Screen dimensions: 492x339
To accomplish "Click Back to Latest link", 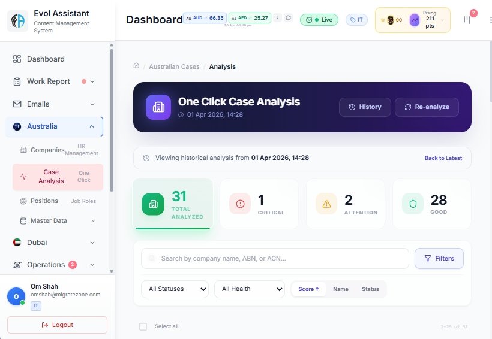I will click(x=443, y=158).
